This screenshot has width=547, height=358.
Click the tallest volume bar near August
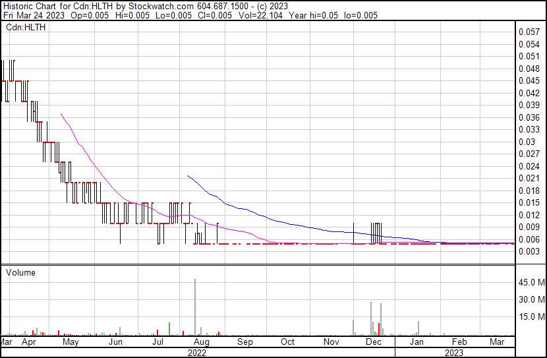click(x=195, y=307)
